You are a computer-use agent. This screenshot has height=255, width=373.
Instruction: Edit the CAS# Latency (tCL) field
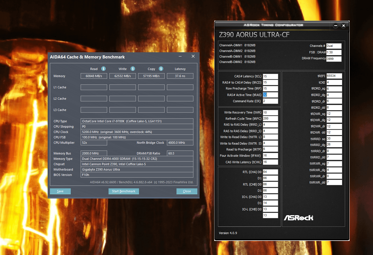point(270,76)
